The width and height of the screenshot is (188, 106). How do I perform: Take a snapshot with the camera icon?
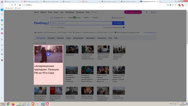tap(168, 5)
